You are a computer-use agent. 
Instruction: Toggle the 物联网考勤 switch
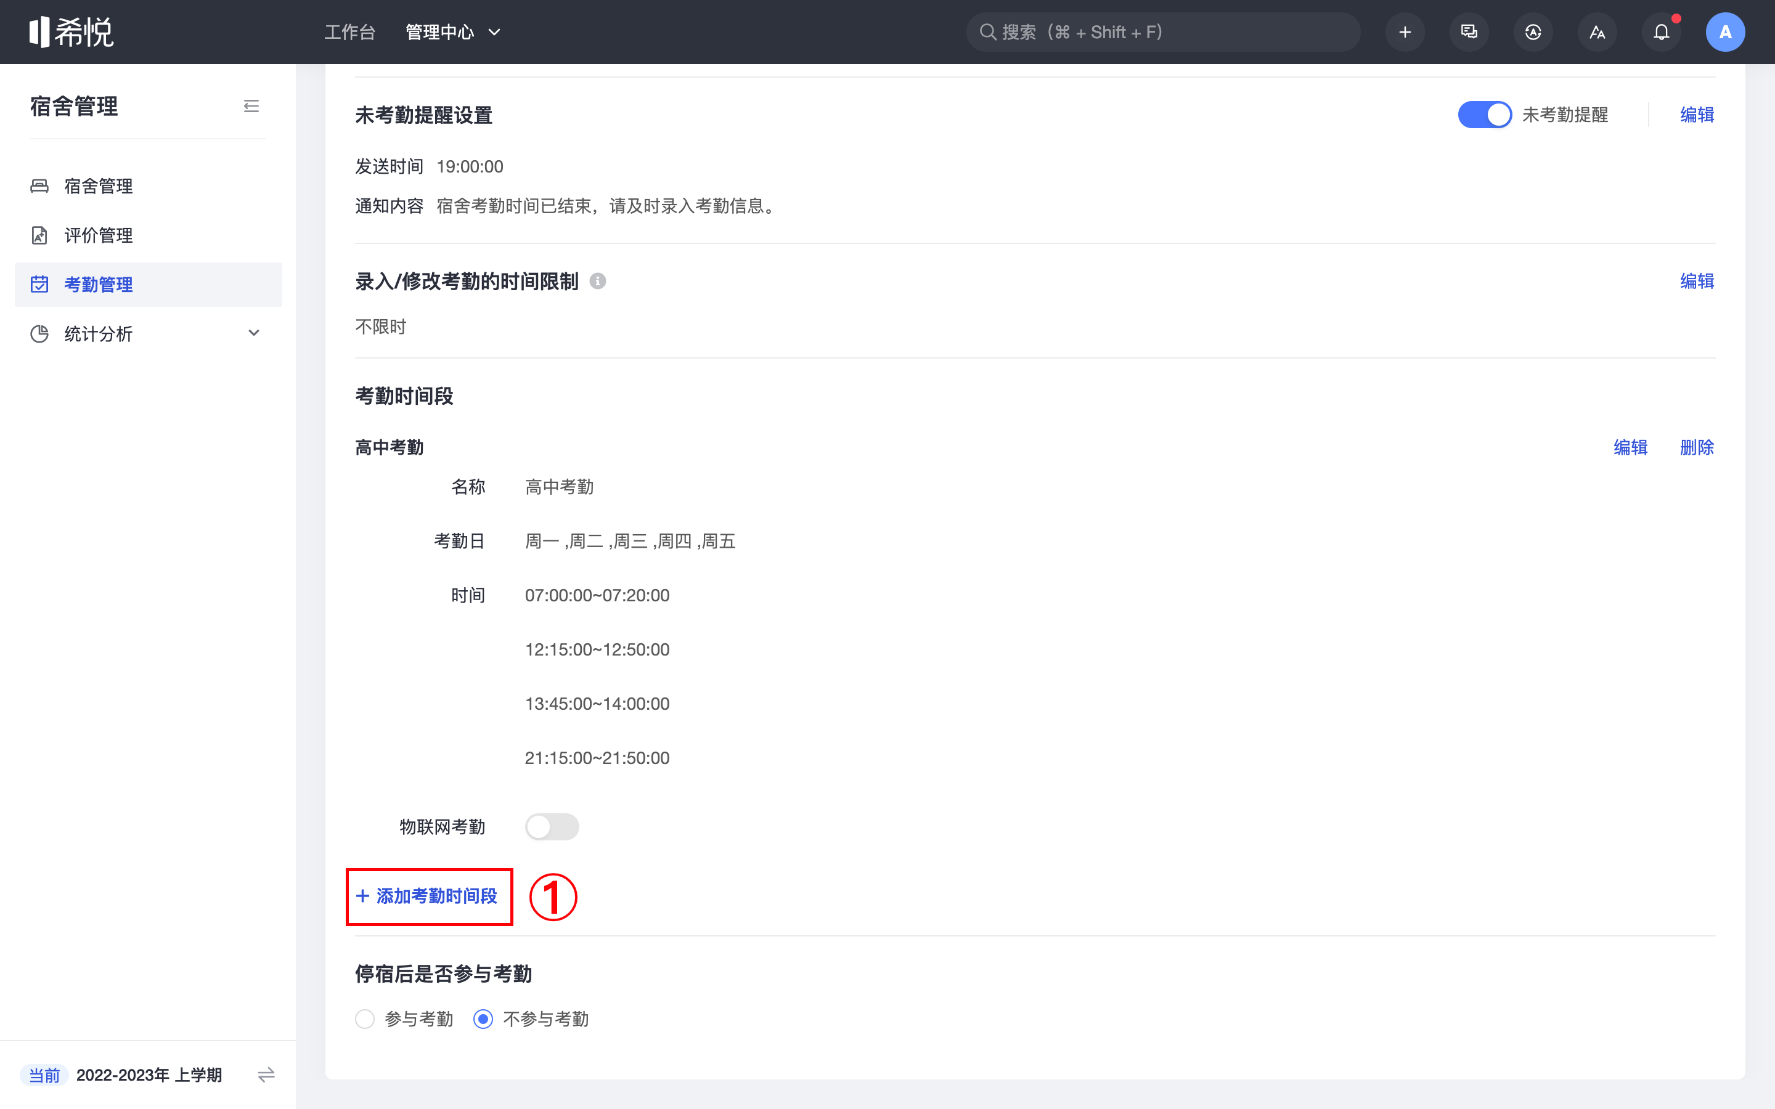(552, 827)
